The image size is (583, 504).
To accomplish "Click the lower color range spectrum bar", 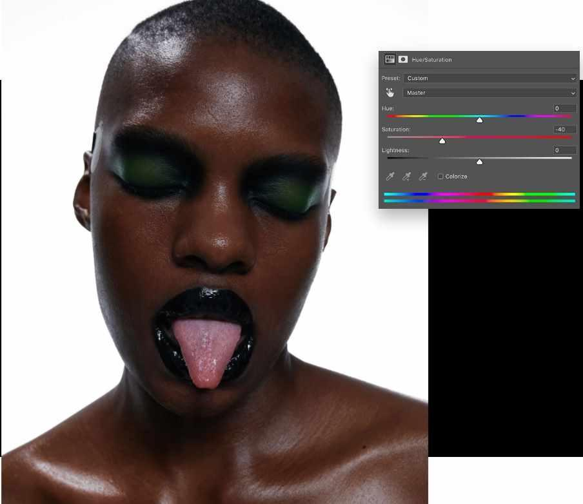I will click(x=479, y=201).
